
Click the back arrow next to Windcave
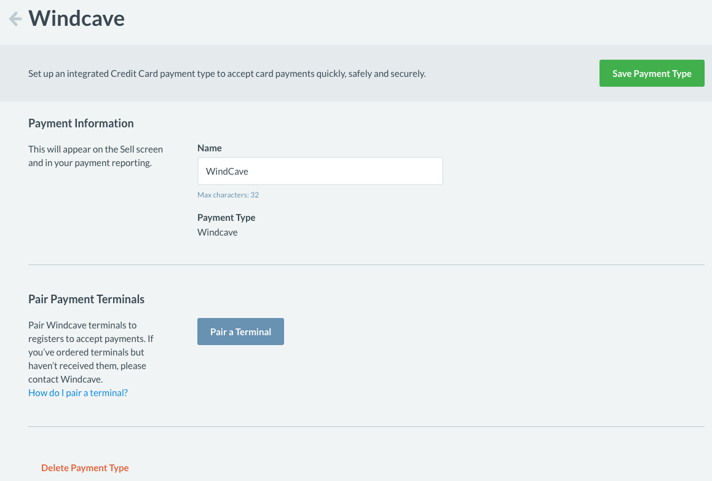[x=15, y=18]
